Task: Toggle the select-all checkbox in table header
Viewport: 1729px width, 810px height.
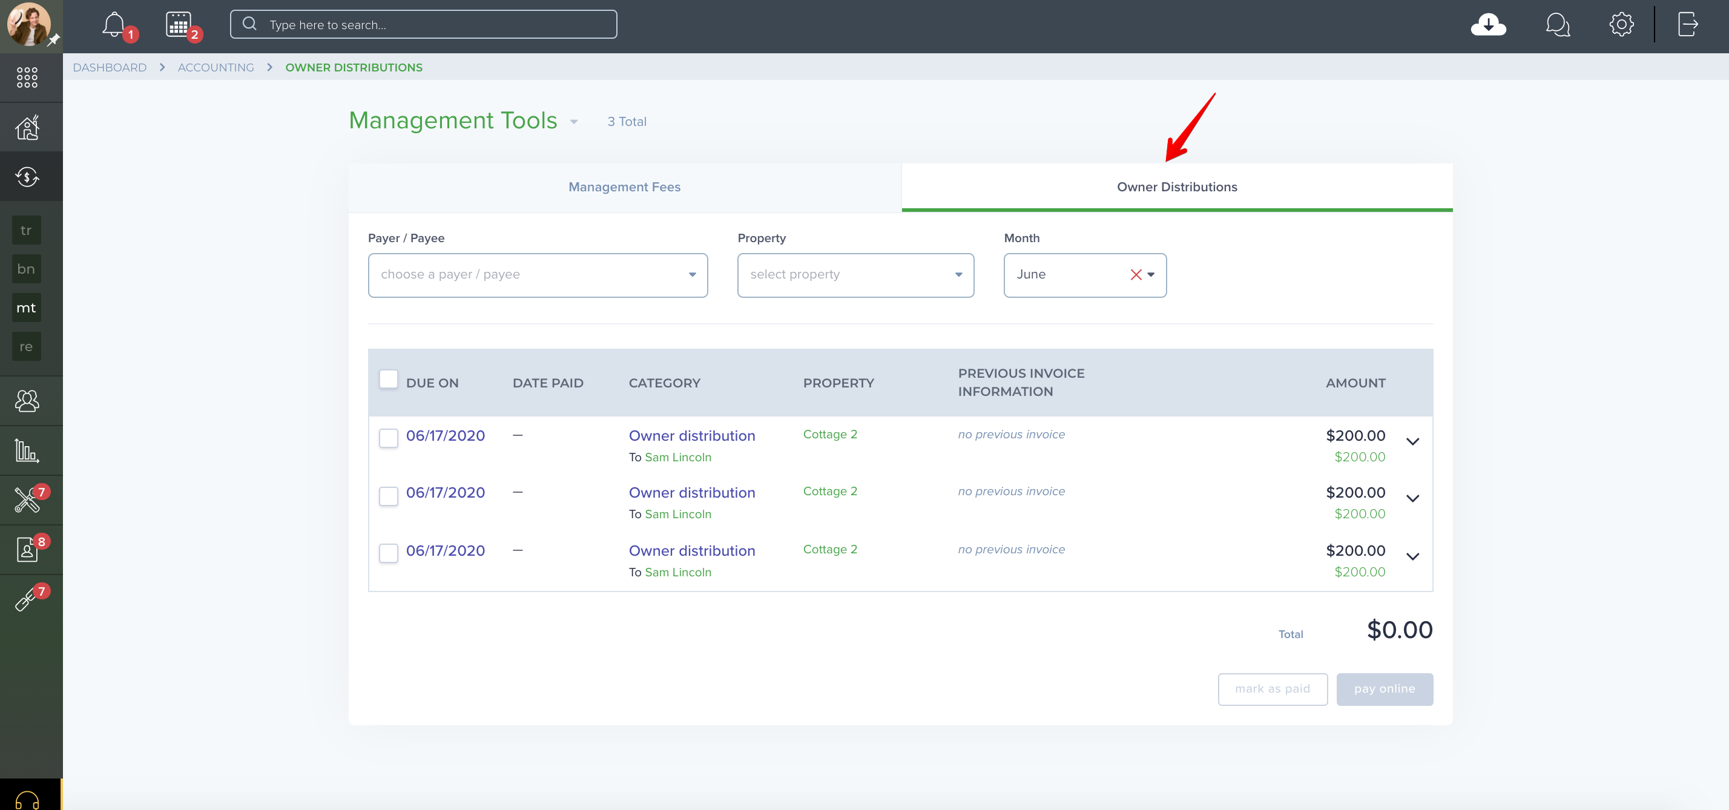Action: 389,379
